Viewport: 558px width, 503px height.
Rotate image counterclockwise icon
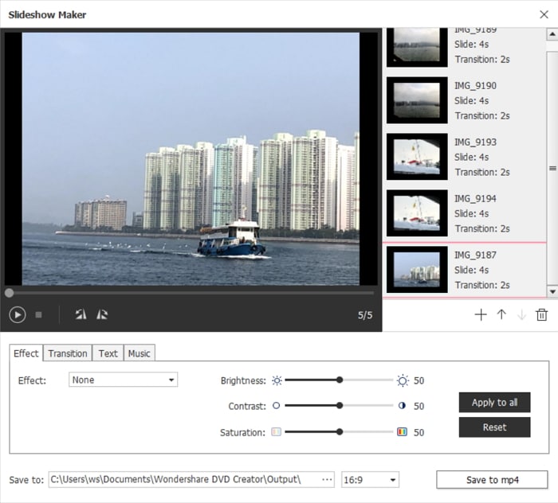pos(81,314)
